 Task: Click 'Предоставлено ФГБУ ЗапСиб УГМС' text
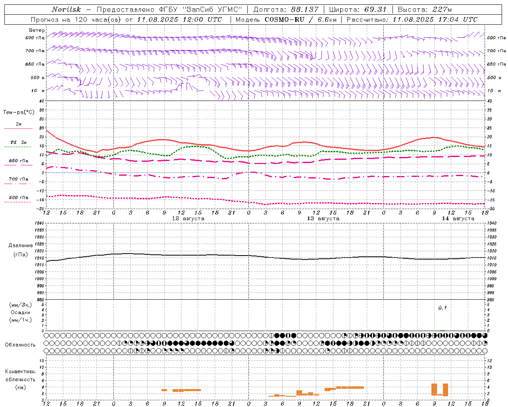pyautogui.click(x=169, y=10)
